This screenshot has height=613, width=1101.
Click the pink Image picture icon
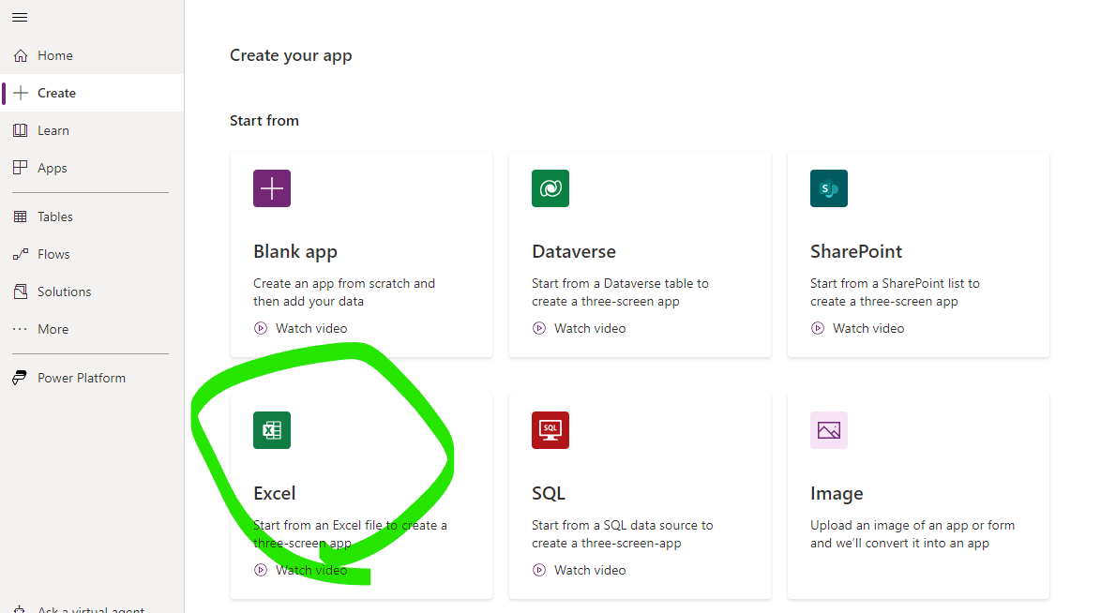828,429
